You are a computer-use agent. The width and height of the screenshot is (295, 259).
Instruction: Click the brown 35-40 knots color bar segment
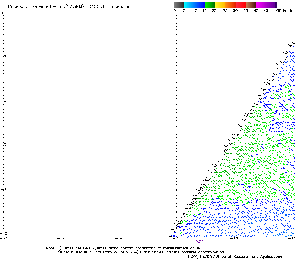click(x=251, y=5)
